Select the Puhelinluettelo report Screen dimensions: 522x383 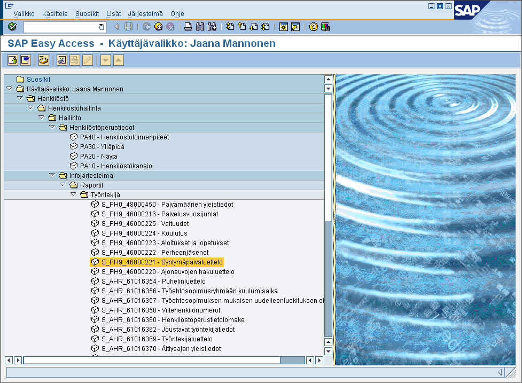click(153, 282)
